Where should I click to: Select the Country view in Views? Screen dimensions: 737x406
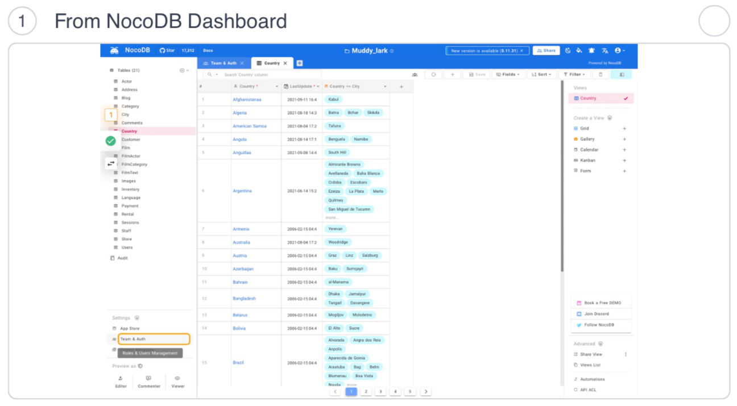point(601,98)
